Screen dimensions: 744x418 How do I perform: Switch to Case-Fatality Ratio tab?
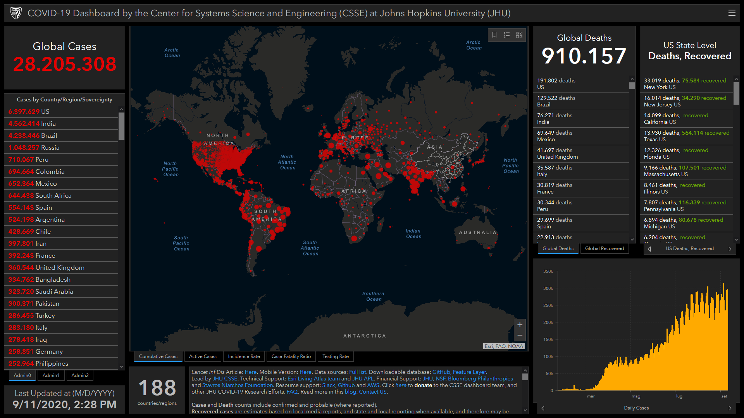coord(291,356)
